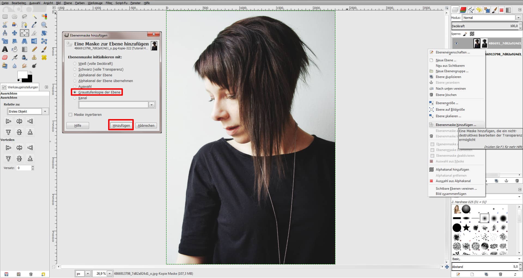Screen dimensions: 523x278
Task: Click the Hilfe button in the dialog
Action: click(x=77, y=125)
